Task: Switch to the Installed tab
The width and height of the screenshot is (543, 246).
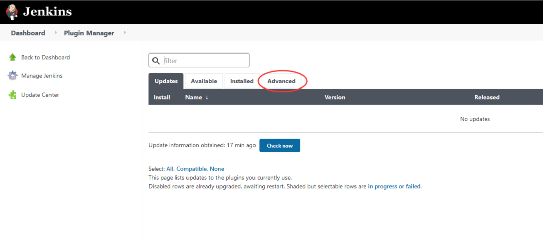Action: pyautogui.click(x=242, y=81)
